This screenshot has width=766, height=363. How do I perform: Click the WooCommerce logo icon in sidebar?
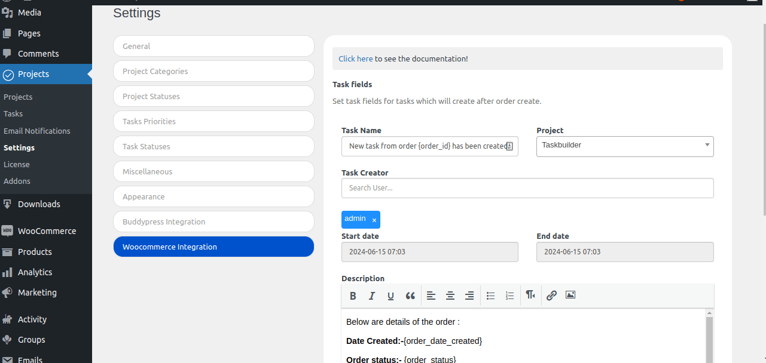pos(7,231)
